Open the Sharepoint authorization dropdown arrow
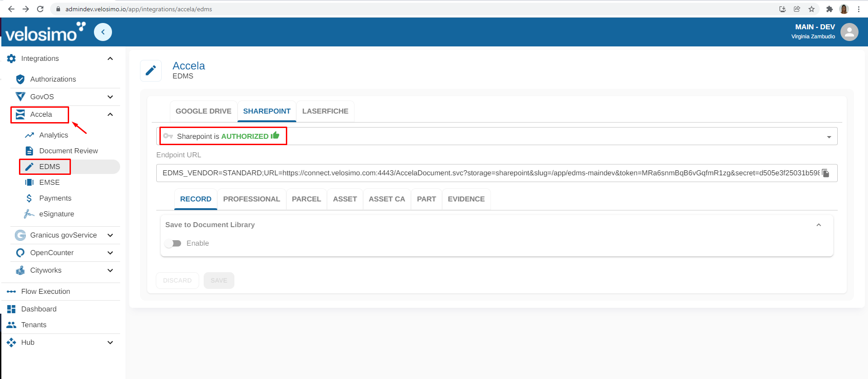The height and width of the screenshot is (379, 868). pos(829,137)
